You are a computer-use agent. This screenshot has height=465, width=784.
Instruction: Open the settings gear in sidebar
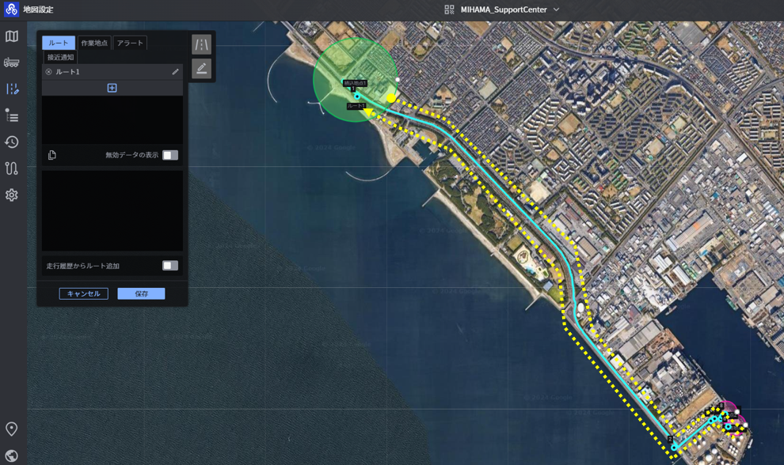pyautogui.click(x=12, y=195)
